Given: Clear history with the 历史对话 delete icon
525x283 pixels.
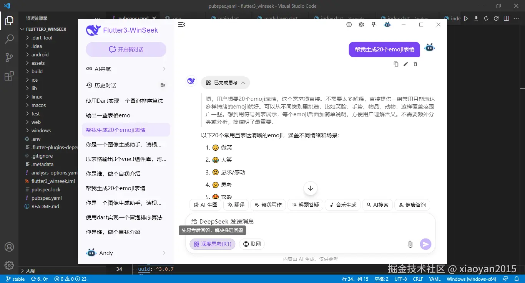Looking at the screenshot, I should click(163, 84).
